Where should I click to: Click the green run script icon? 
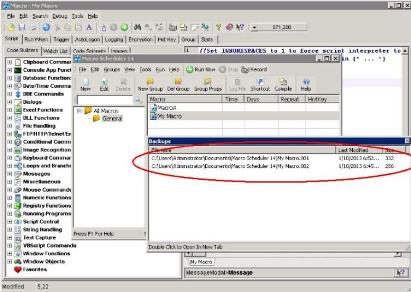125,27
